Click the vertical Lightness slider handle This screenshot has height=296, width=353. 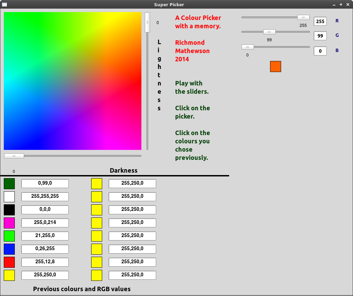point(147,22)
